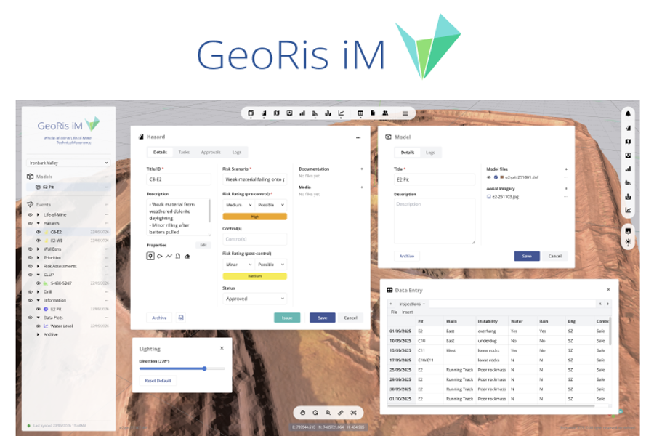Toggle visibility of S-438-5207 item

(38, 283)
